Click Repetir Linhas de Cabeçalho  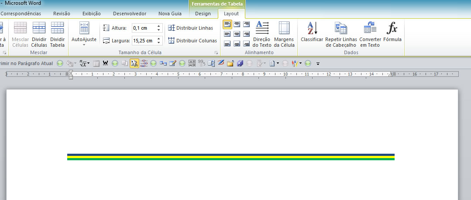pyautogui.click(x=341, y=34)
